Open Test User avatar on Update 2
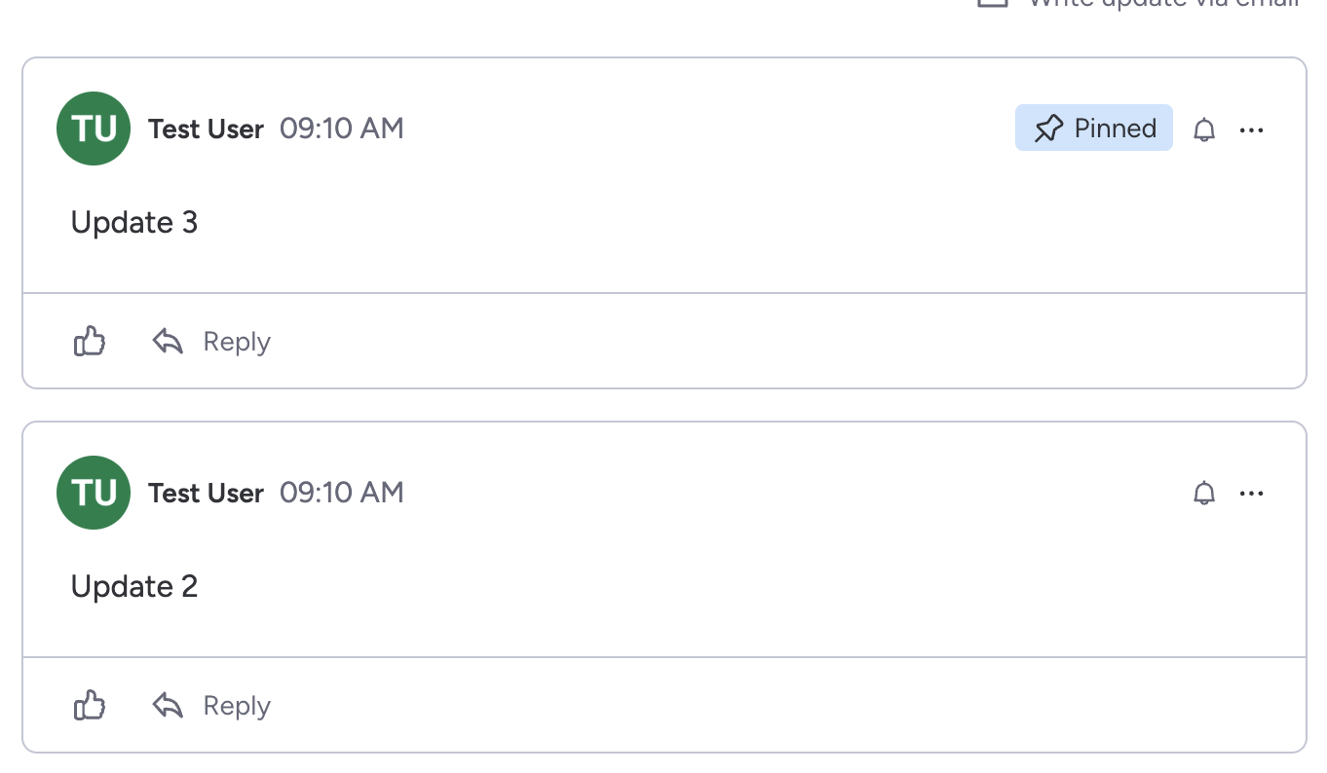Viewport: 1327px width, 773px height. pos(94,493)
